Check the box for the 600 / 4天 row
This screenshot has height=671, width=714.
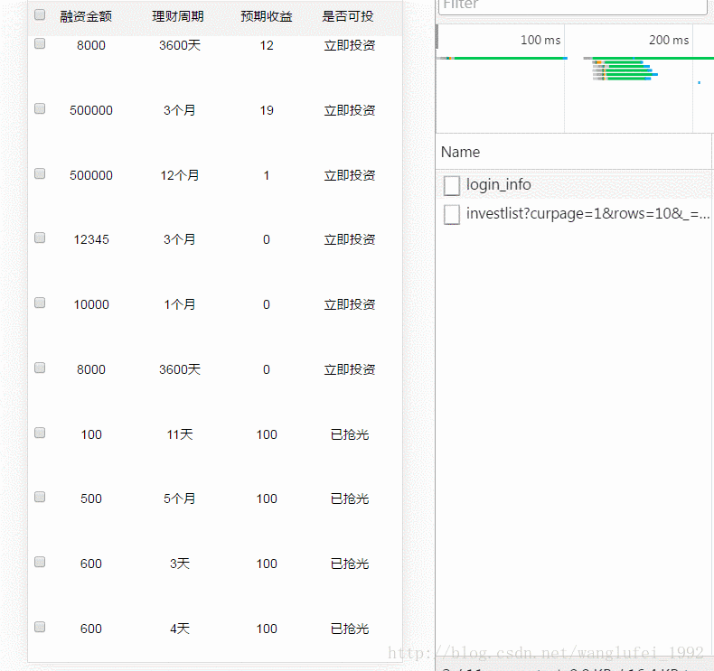[x=40, y=627]
